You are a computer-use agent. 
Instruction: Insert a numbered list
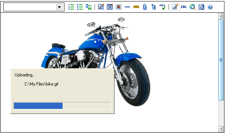(71, 7)
